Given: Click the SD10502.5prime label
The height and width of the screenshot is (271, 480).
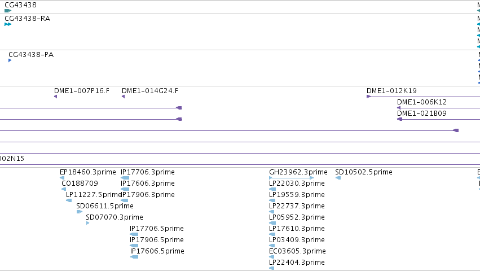Looking at the screenshot, I should point(364,172).
